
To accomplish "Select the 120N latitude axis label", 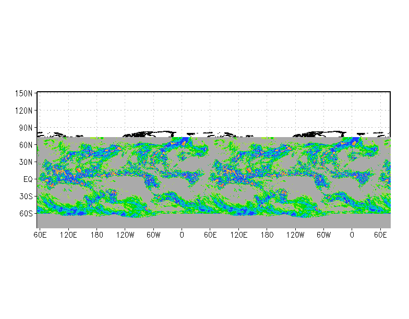I will pyautogui.click(x=24, y=111).
